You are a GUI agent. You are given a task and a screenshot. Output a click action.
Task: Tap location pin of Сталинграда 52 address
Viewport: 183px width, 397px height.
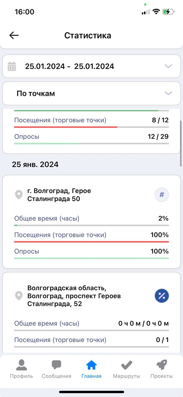[x=19, y=296]
